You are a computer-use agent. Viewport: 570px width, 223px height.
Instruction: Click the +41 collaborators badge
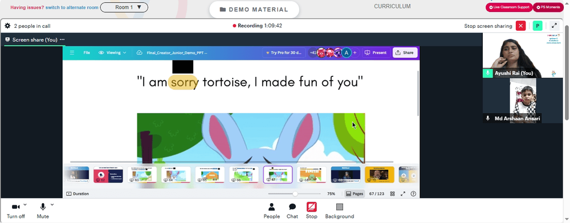point(312,52)
